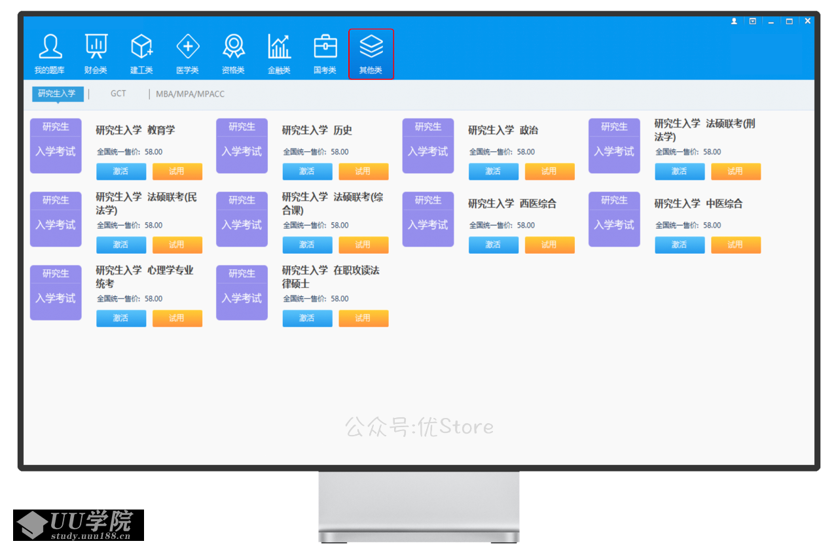This screenshot has height=554, width=838.
Task: Click 试用 for 法硕联考(刑法学)
Action: point(736,171)
